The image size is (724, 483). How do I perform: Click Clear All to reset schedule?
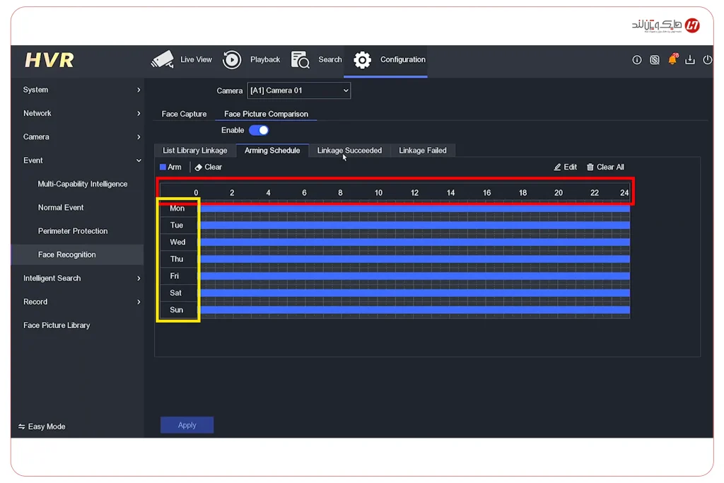[x=605, y=168]
